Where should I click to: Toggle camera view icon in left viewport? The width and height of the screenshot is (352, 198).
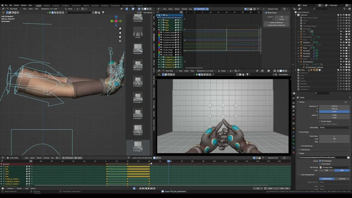click(x=120, y=37)
